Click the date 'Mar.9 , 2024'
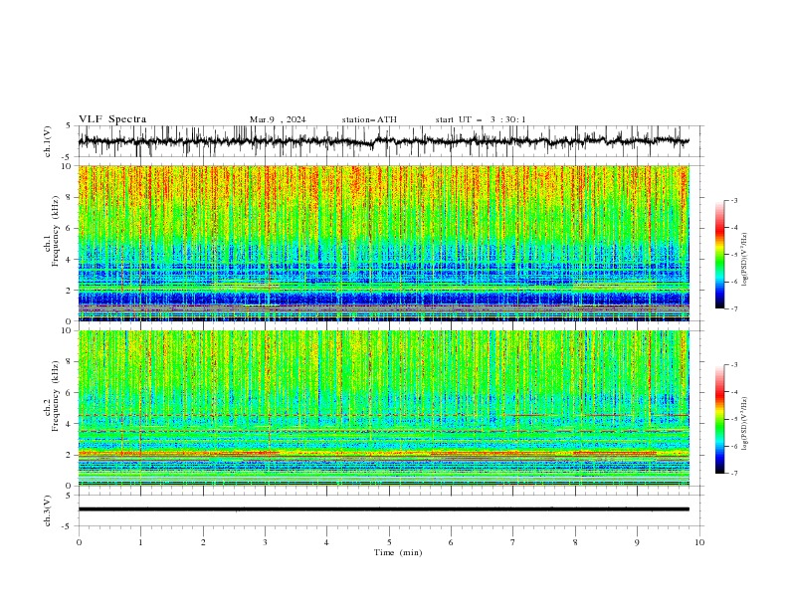Viewport: 788px width, 609px height. click(278, 119)
